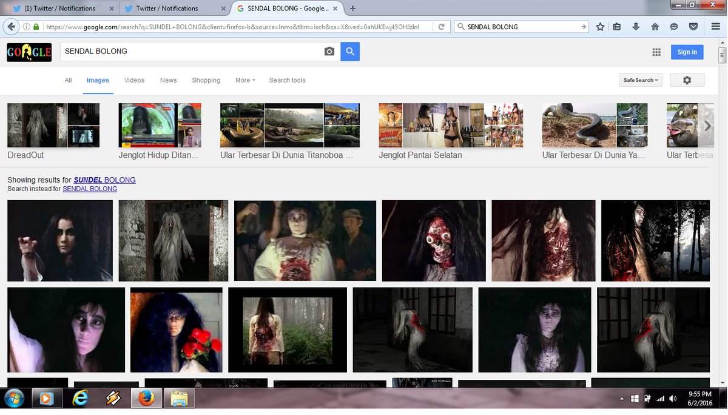Open the Firefox hamburger menu
The image size is (728, 415).
coord(715,27)
